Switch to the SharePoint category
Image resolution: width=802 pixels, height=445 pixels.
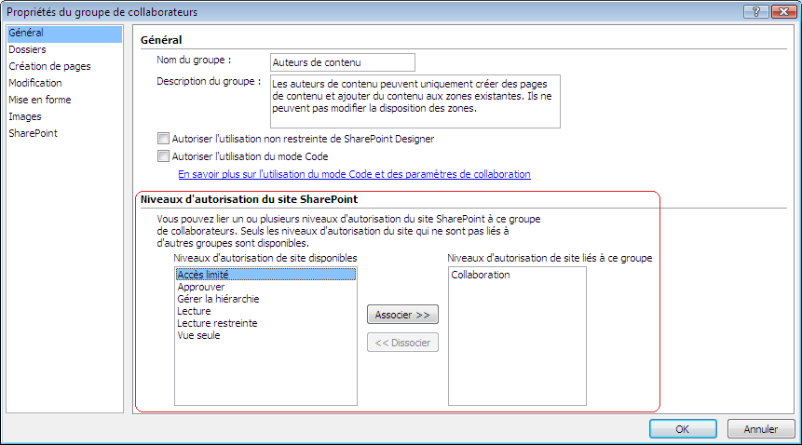[33, 133]
